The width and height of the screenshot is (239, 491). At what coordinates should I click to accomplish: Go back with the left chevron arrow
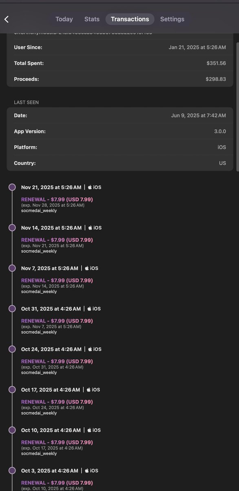click(7, 19)
